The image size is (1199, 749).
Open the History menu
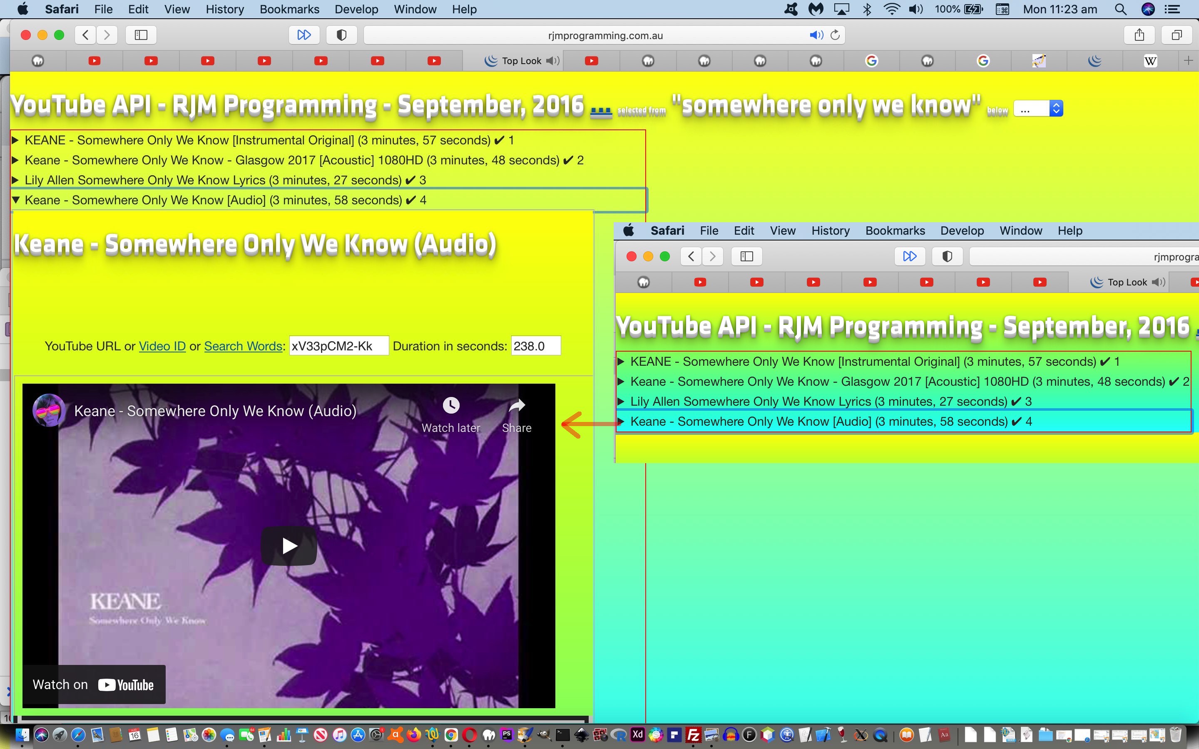click(x=224, y=9)
